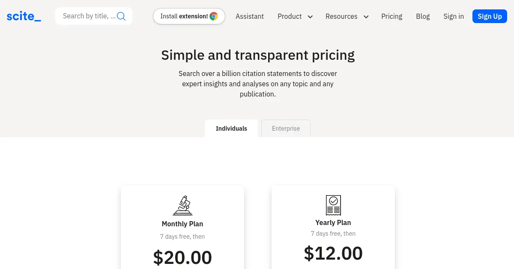Screen dimensions: 514x269
Task: Click the microscope icon above Monthly Plan
Action: (182, 205)
